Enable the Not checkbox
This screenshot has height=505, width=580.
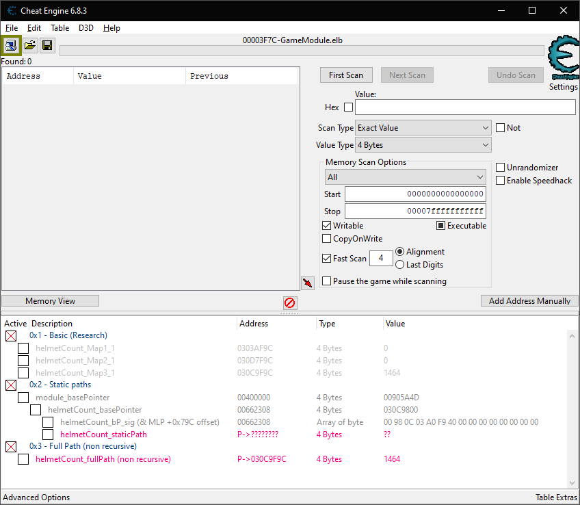click(500, 128)
